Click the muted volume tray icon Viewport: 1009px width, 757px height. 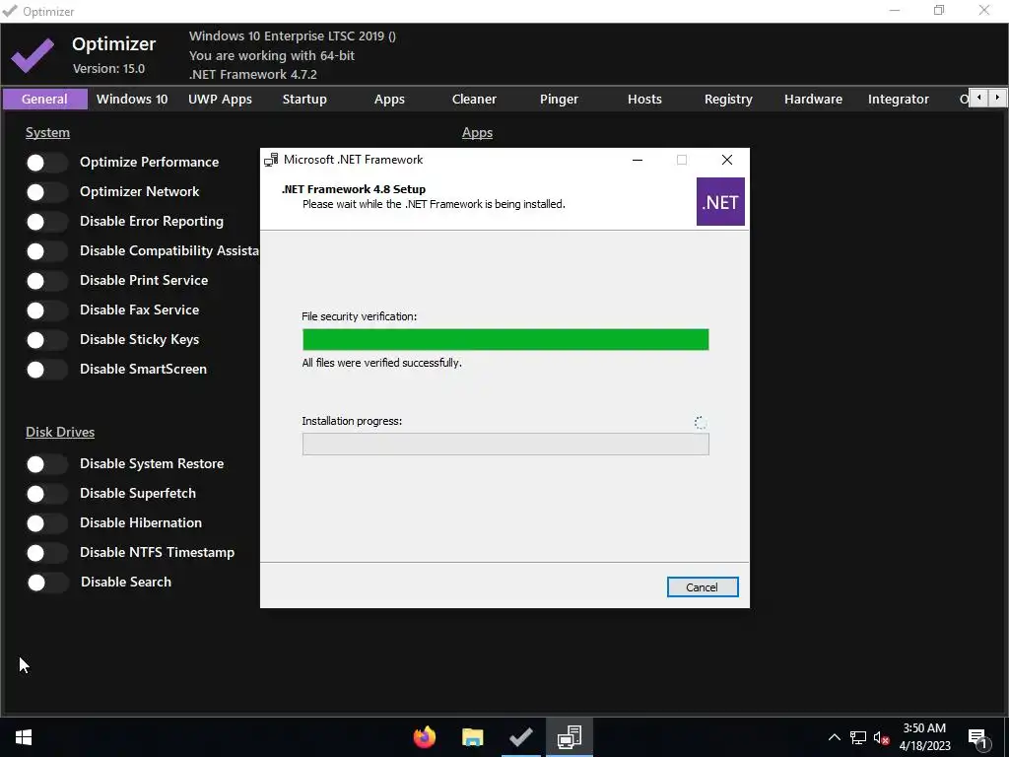(x=881, y=737)
